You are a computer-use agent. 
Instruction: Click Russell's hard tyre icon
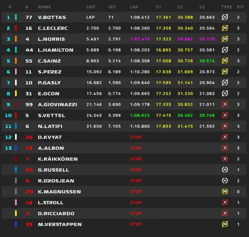pyautogui.click(x=225, y=170)
